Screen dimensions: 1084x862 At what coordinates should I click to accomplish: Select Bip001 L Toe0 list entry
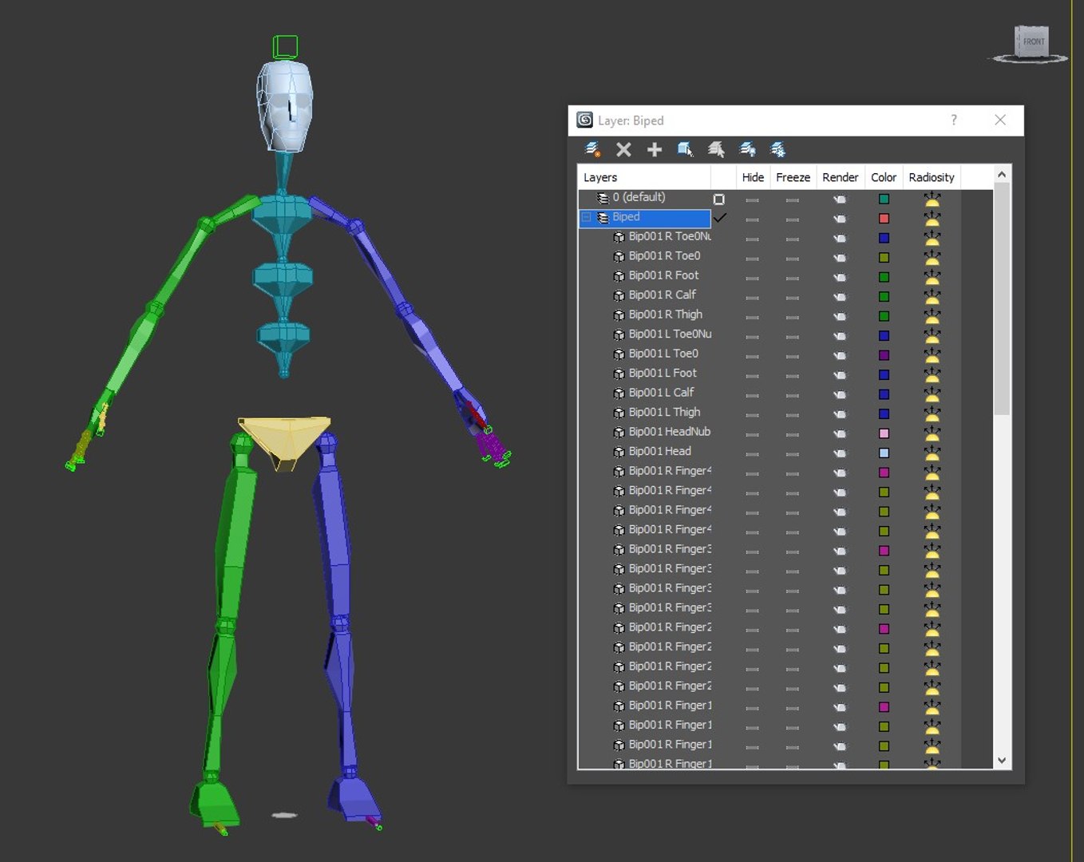(663, 354)
